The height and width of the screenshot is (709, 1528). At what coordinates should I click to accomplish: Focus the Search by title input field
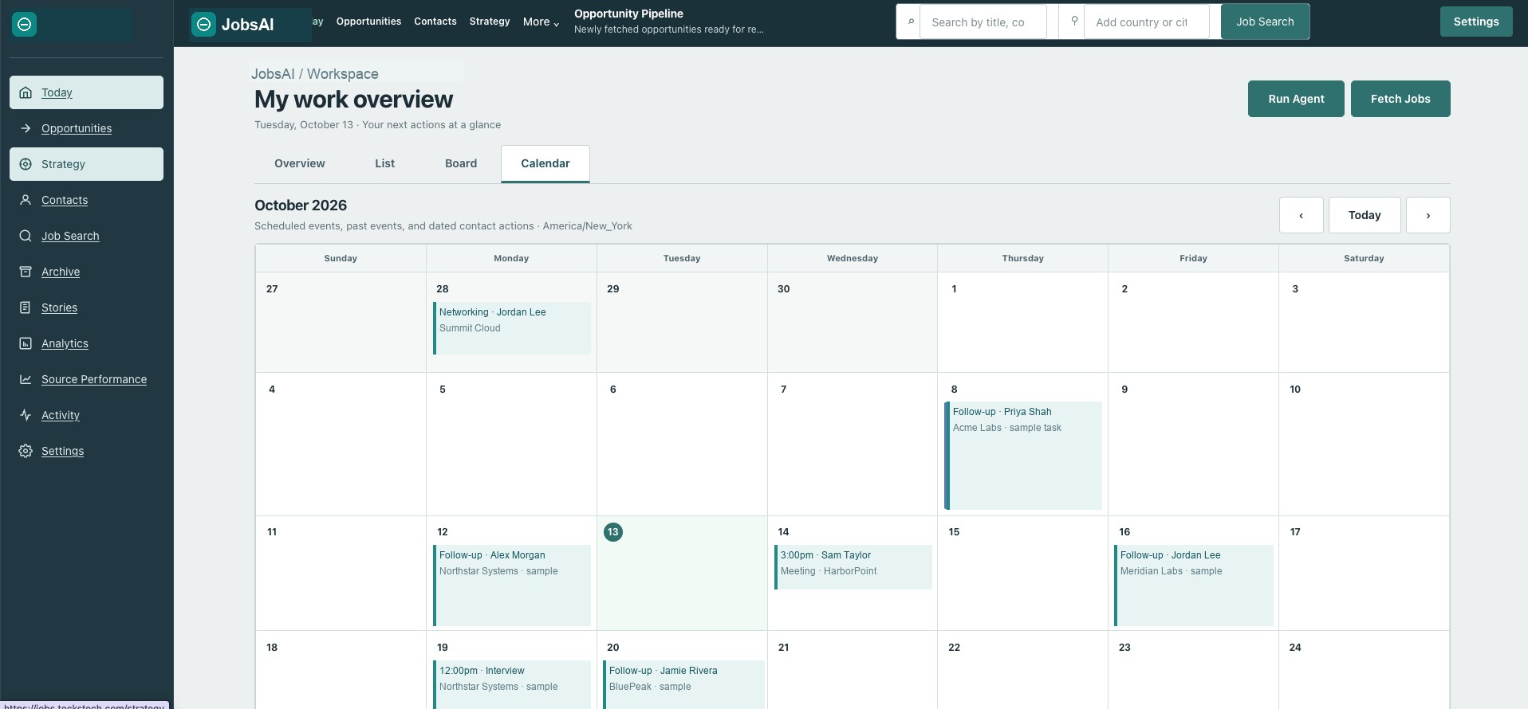click(983, 22)
